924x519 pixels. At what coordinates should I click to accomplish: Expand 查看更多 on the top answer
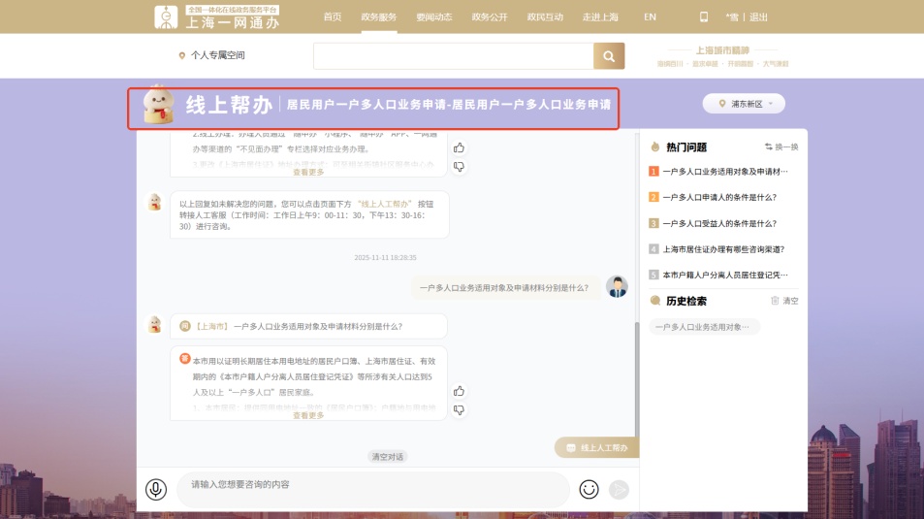[x=308, y=172]
